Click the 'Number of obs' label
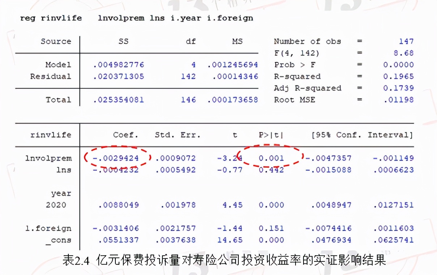 (307, 41)
